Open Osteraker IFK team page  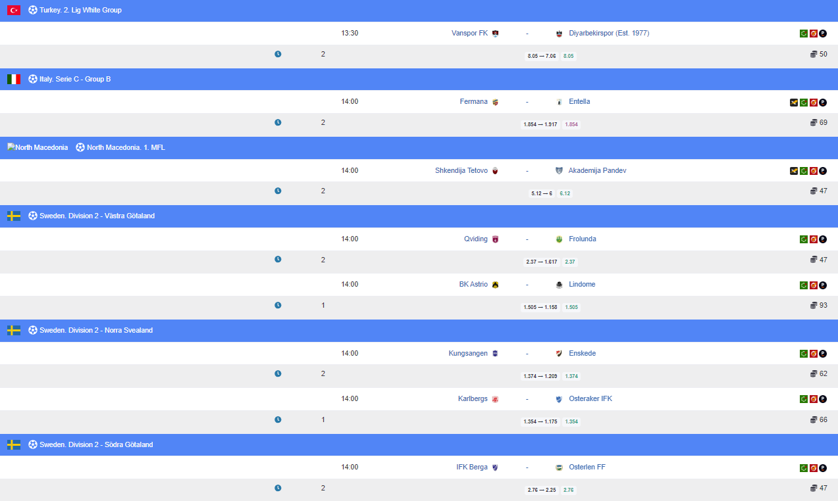(x=590, y=398)
